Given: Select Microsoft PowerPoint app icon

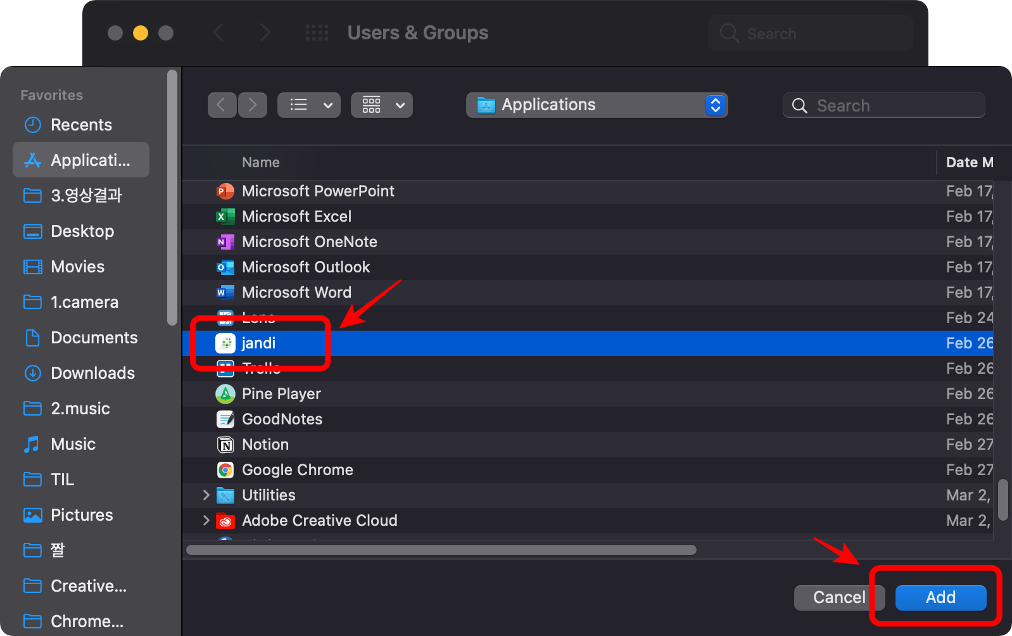Looking at the screenshot, I should [225, 191].
